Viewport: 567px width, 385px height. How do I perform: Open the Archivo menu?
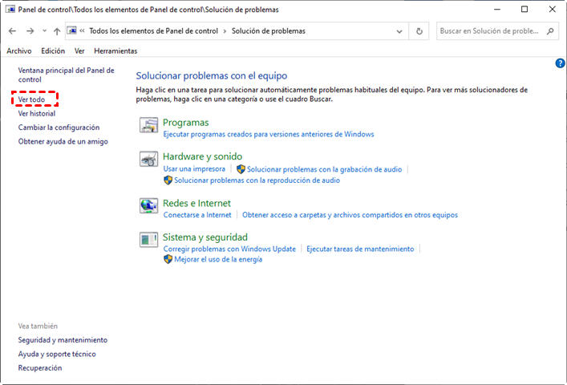coord(19,51)
